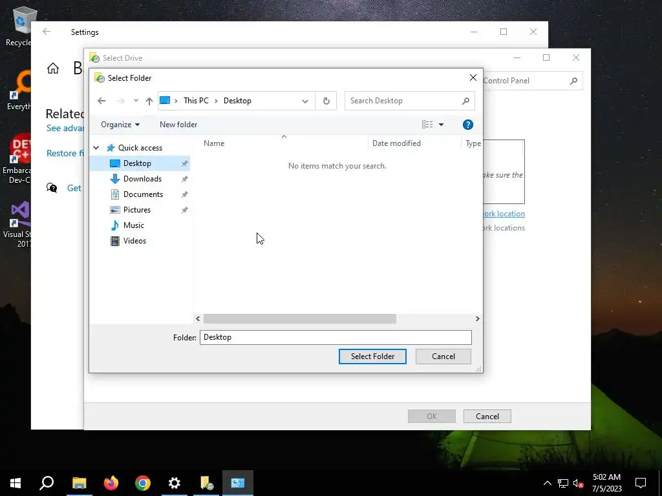This screenshot has width=662, height=496.
Task: Open the Organize menu
Action: (120, 125)
